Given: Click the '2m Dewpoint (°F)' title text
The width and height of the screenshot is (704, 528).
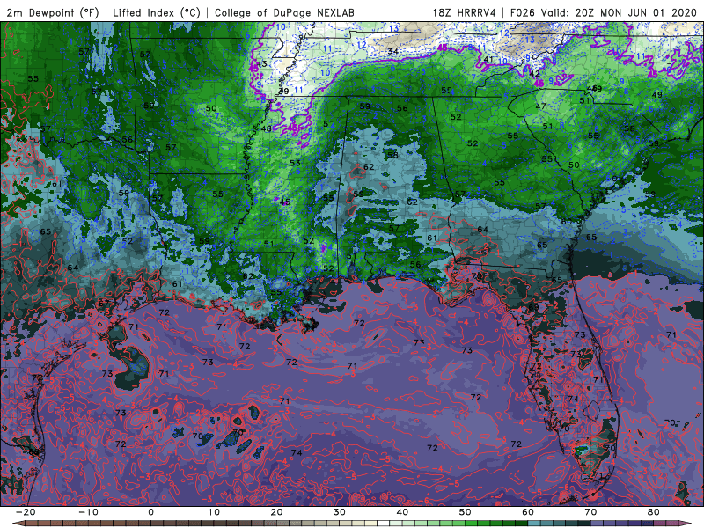Looking at the screenshot, I should point(53,12).
